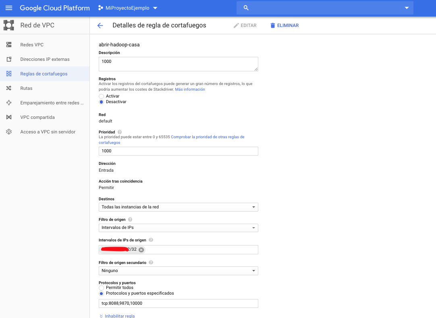Click the EDITAR button
The height and width of the screenshot is (318, 436).
[x=245, y=26]
